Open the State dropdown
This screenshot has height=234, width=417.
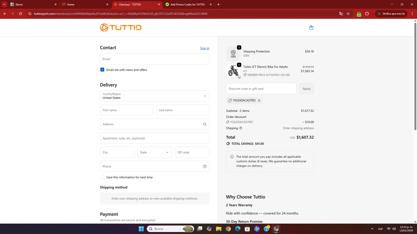point(155,152)
